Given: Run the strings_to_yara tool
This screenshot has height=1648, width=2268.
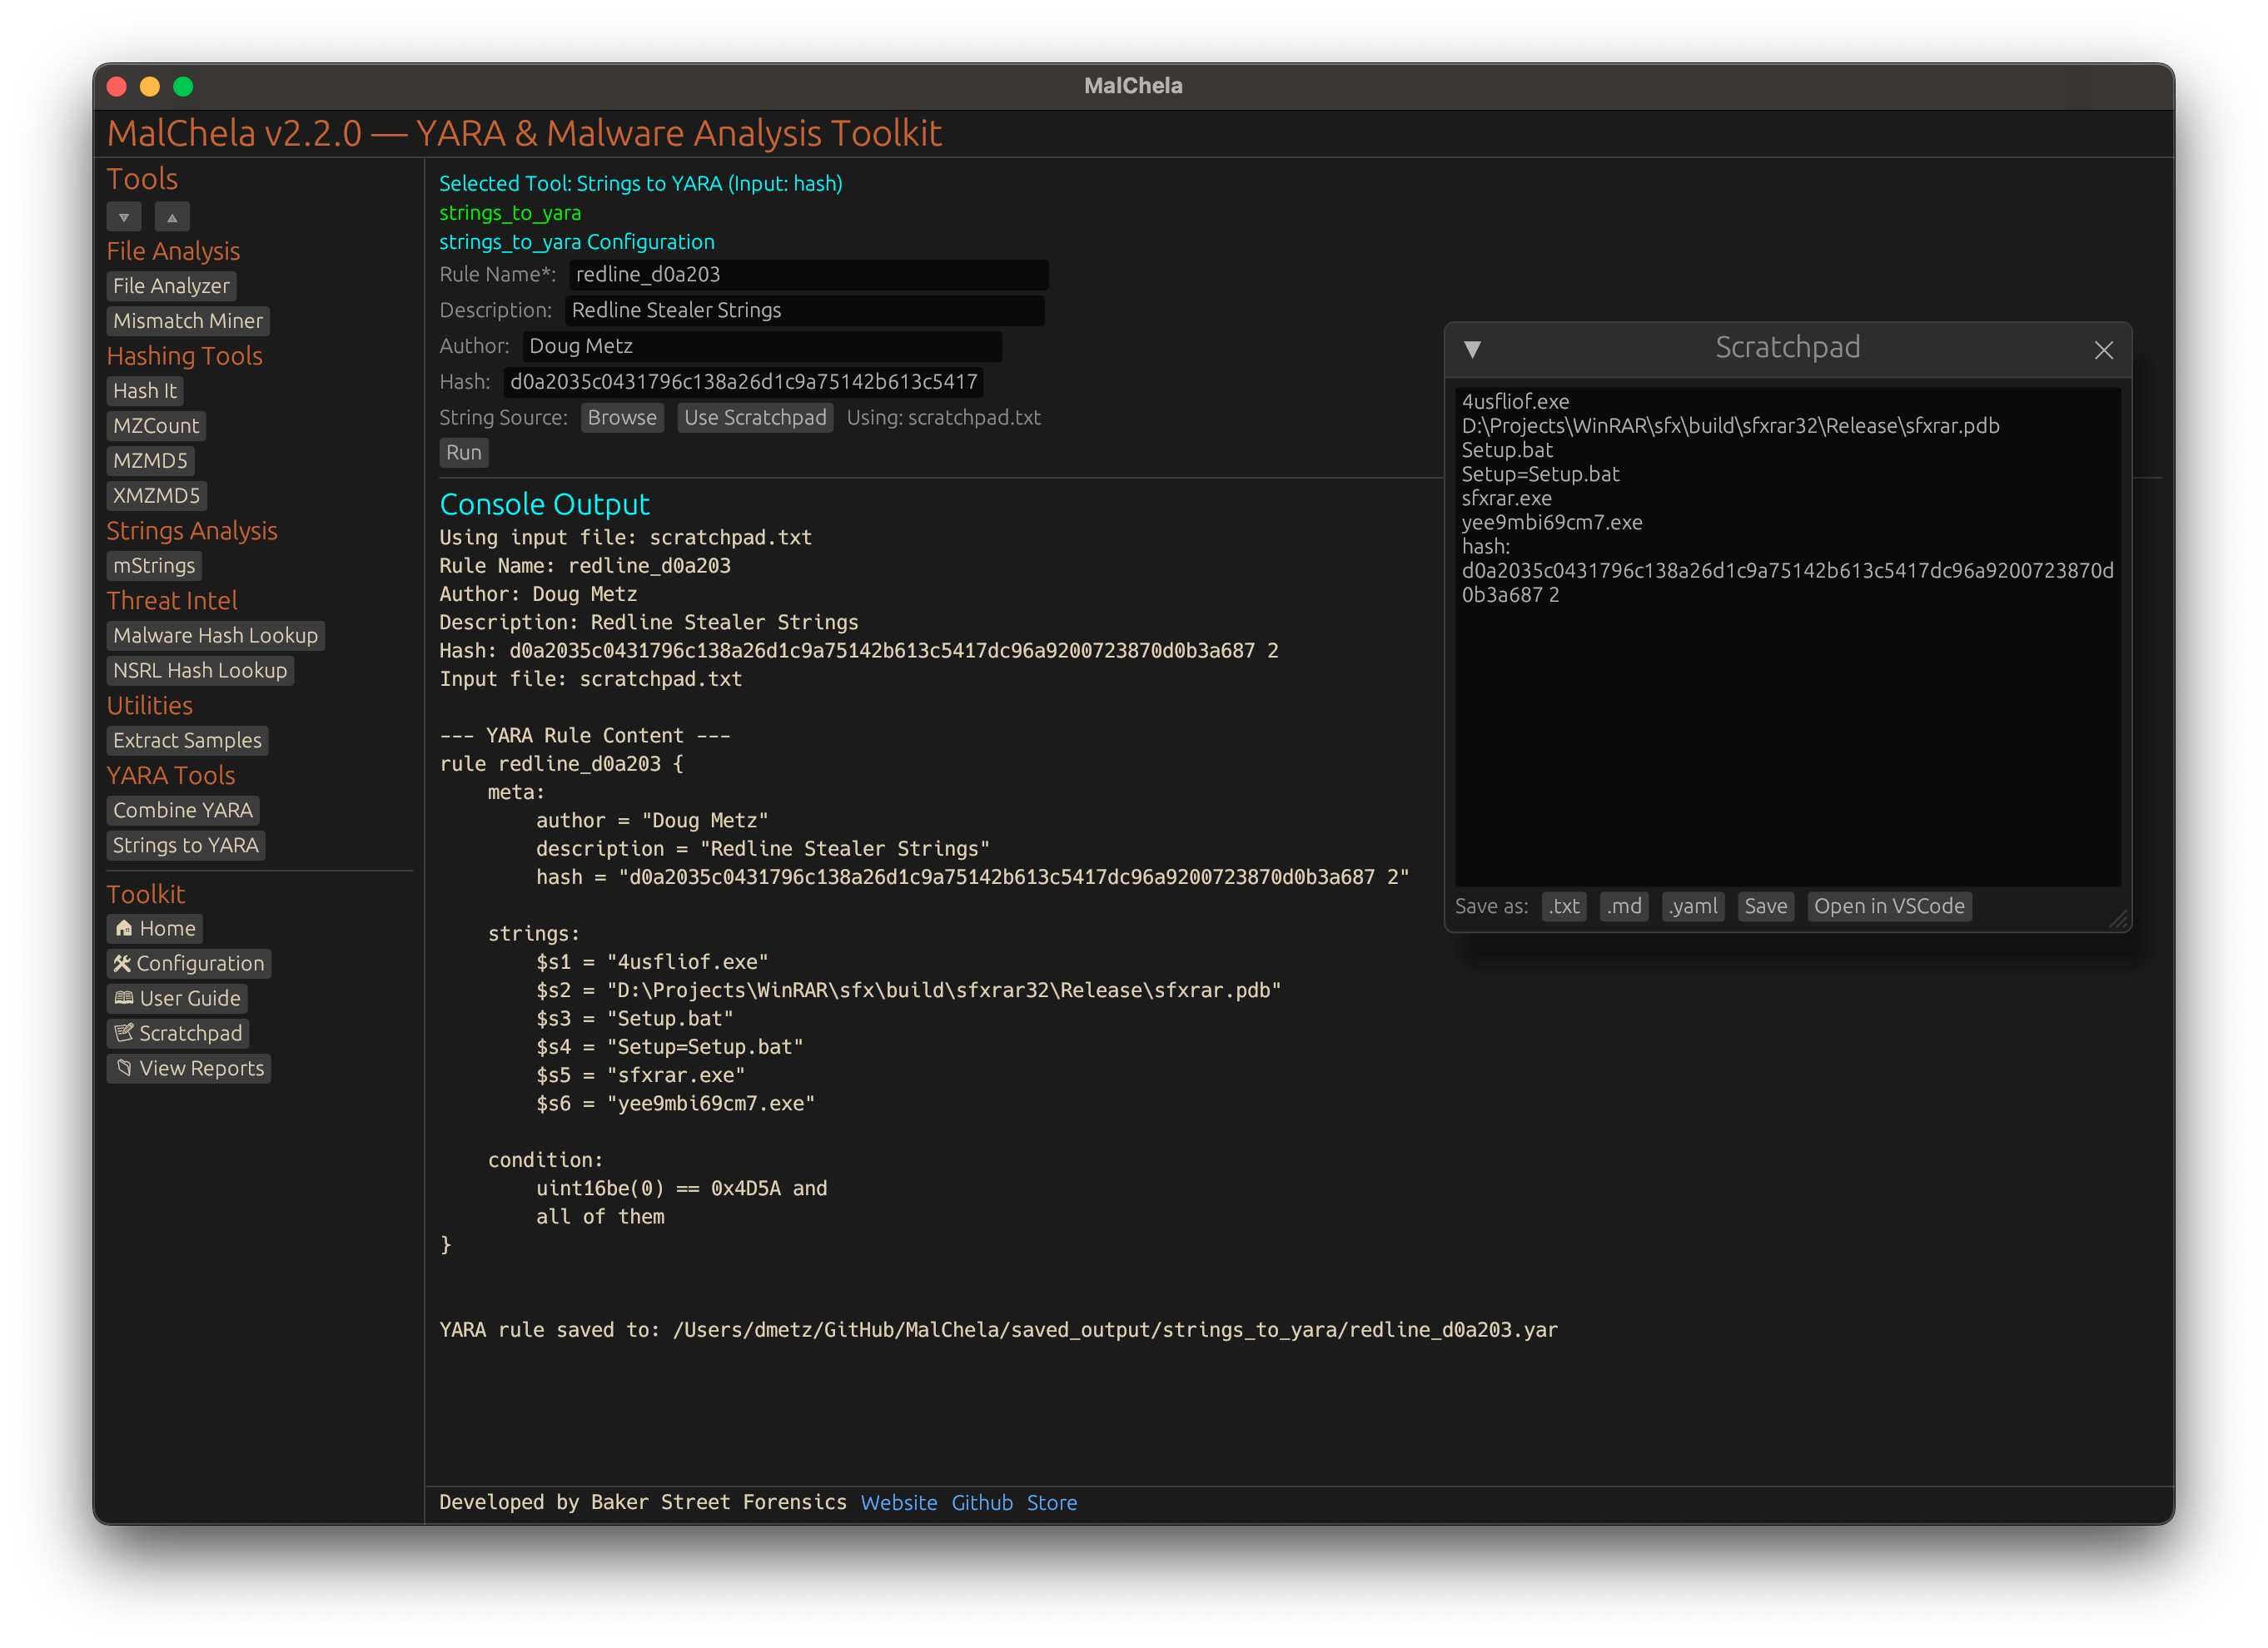Looking at the screenshot, I should tap(464, 453).
